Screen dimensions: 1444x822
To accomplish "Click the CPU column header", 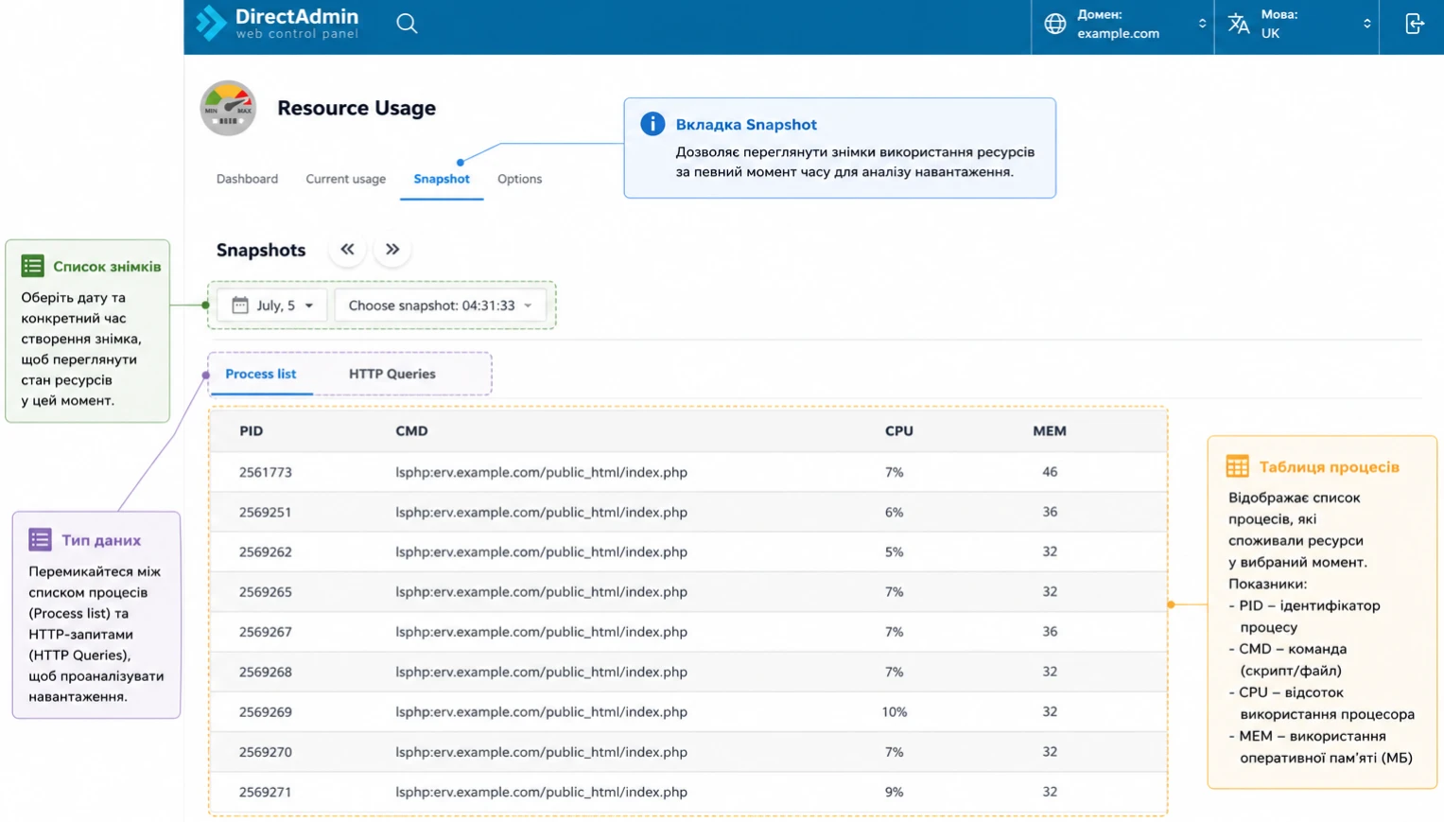I will coord(899,430).
